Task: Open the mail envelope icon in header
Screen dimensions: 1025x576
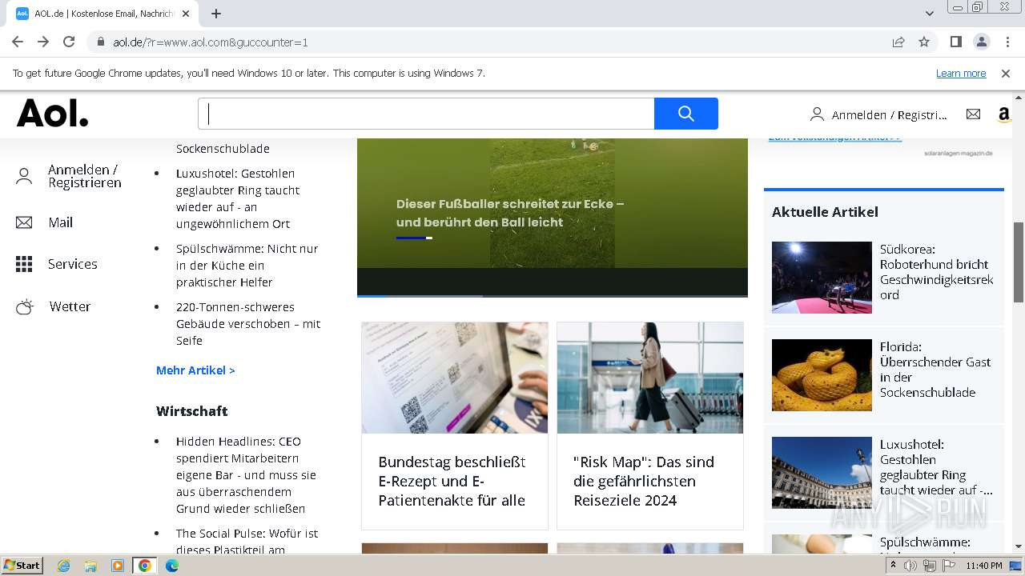Action: tap(973, 114)
